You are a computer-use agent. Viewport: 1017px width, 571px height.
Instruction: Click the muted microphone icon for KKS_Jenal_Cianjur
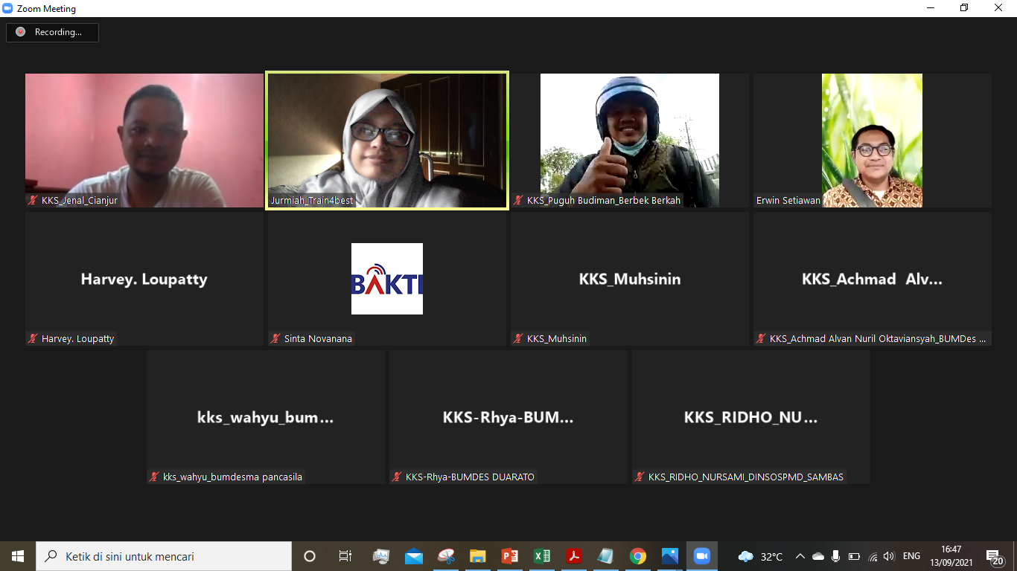(x=33, y=200)
